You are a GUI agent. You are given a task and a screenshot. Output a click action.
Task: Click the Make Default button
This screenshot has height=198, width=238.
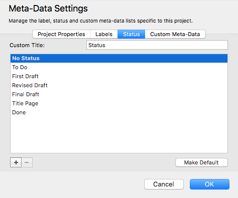(201, 162)
